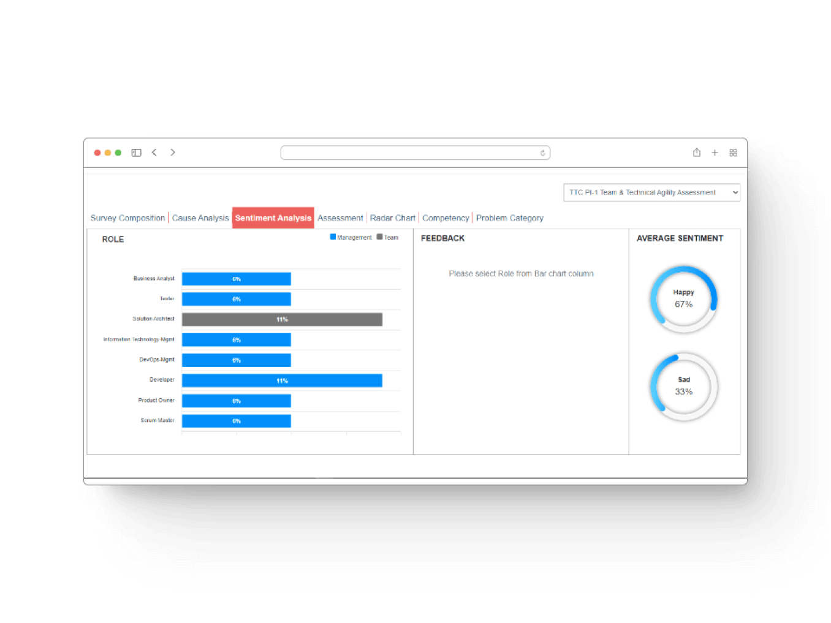Click the 'DevOps-Mgmt' axis label
Viewport: 831px width, 623px height.
pyautogui.click(x=157, y=360)
